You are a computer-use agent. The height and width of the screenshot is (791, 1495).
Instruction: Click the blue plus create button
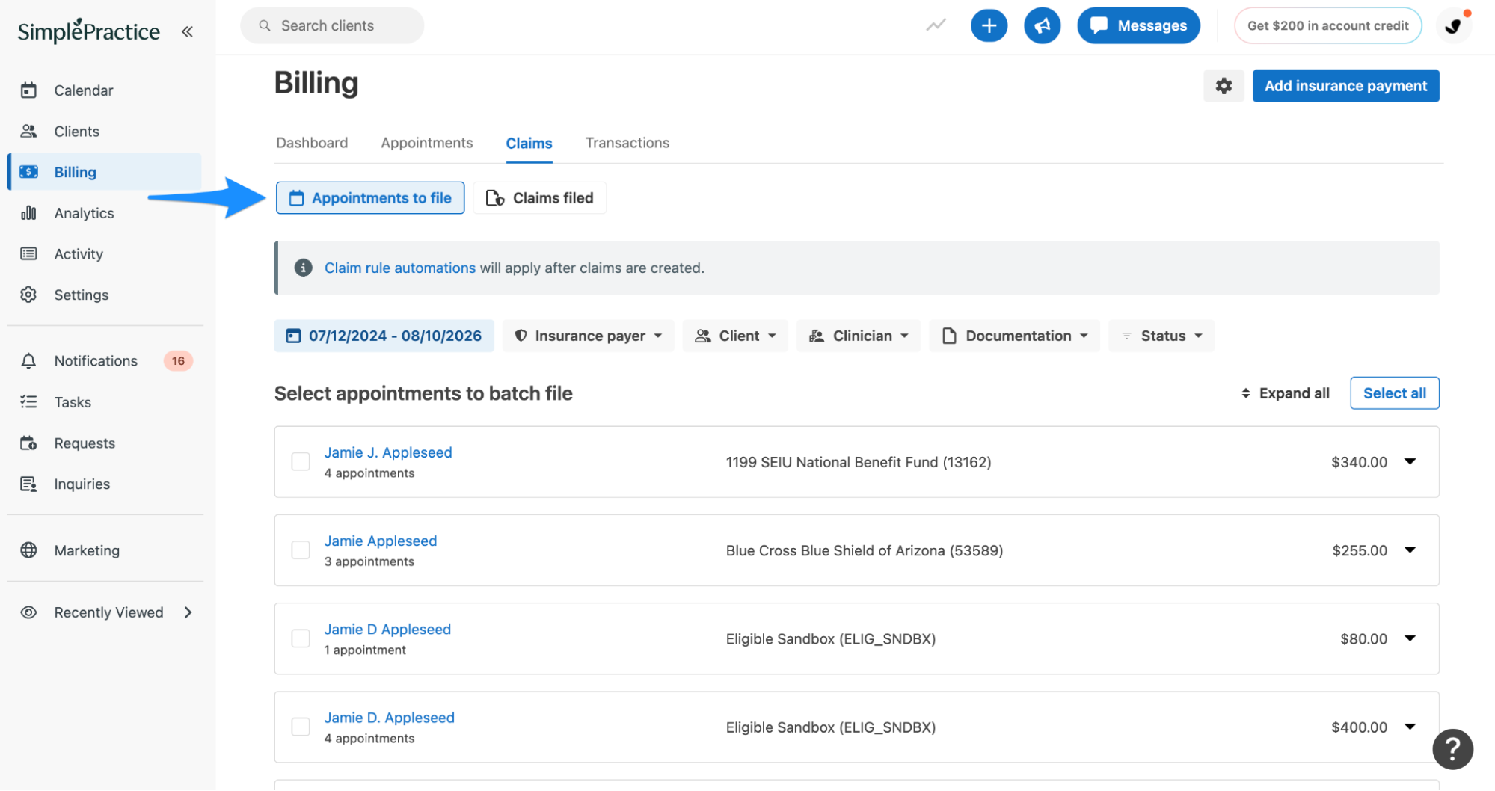pyautogui.click(x=989, y=25)
